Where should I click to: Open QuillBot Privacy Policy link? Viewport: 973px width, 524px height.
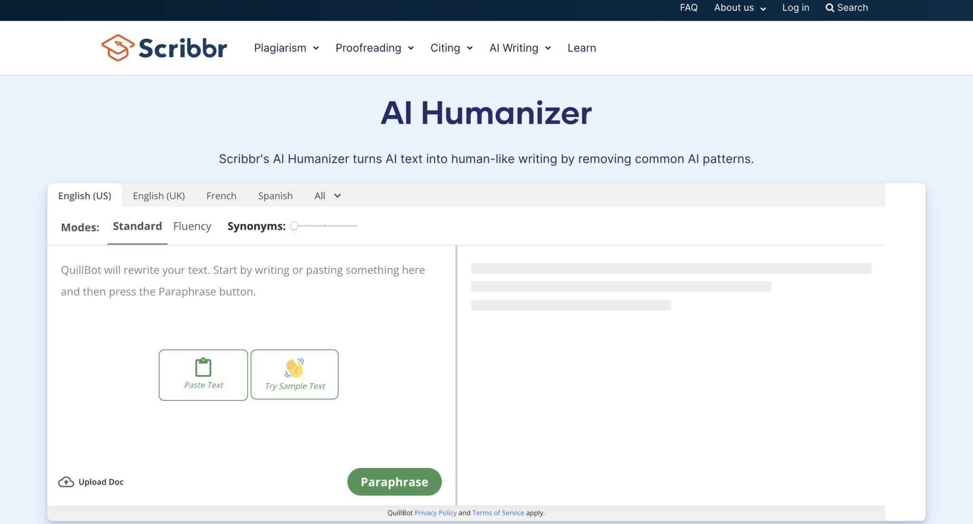coord(435,513)
